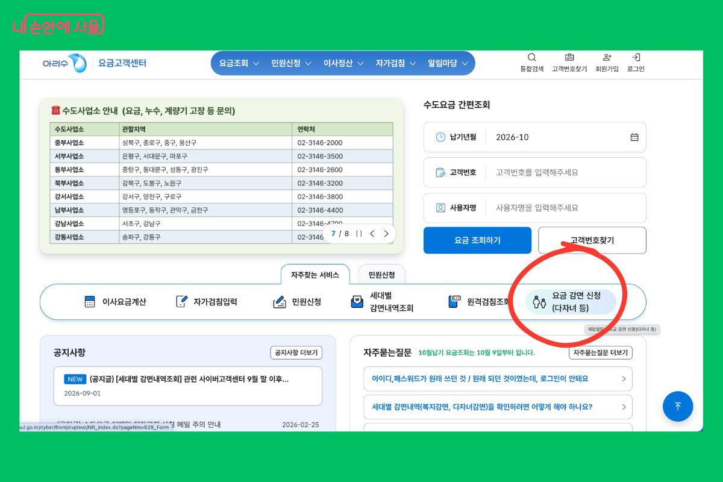Open 원격검침조회 service

(x=479, y=302)
